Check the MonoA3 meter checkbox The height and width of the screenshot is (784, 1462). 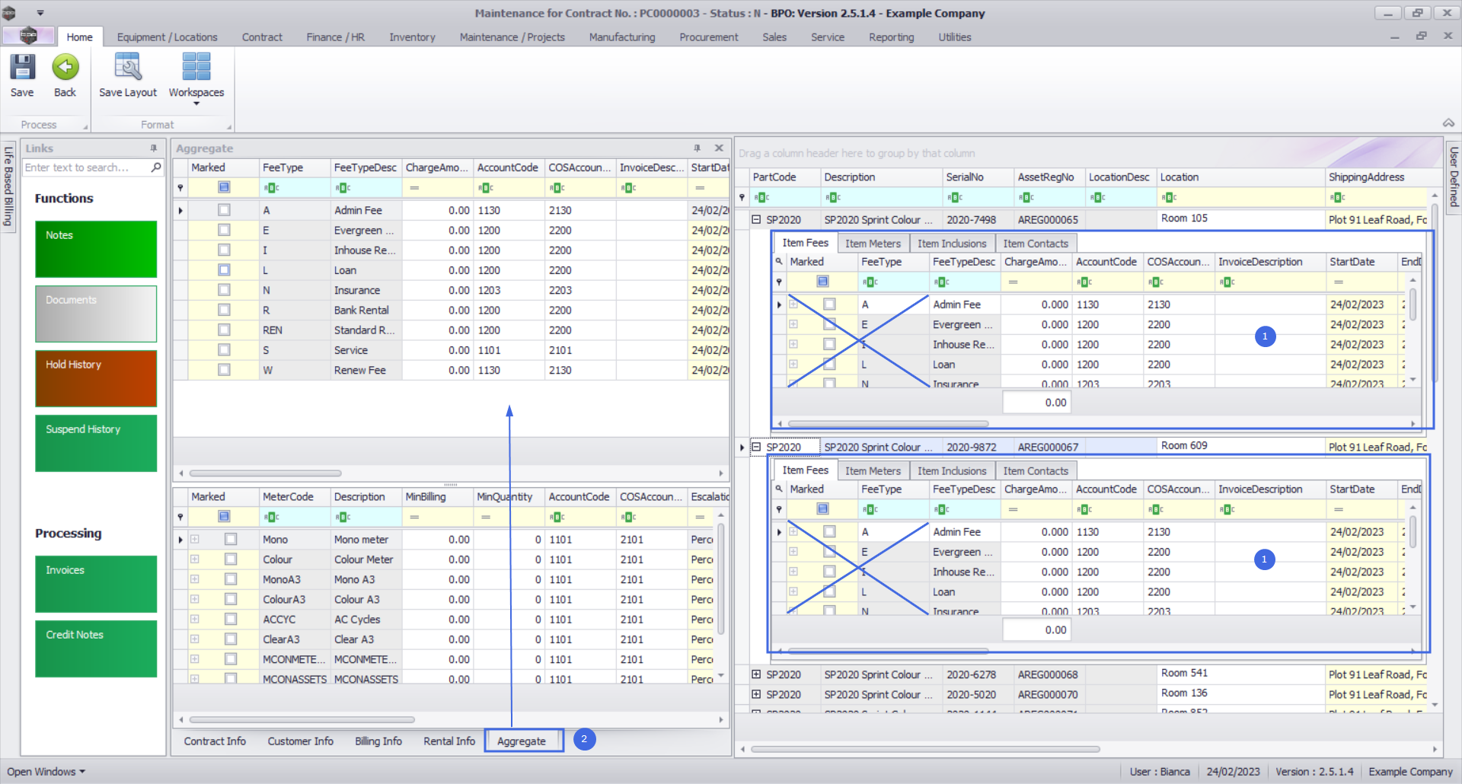point(231,579)
